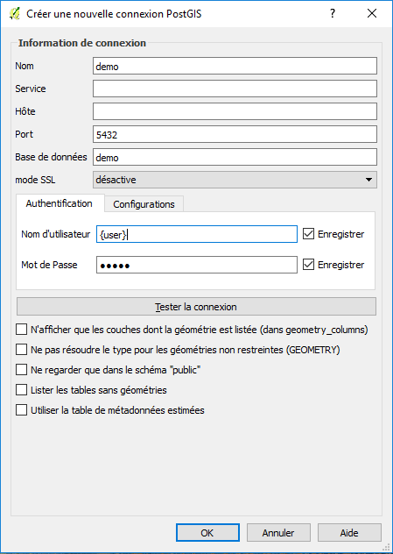Image resolution: width=393 pixels, height=554 pixels.
Task: Toggle Enregistrer checkbox for Nom d'utilisateur
Action: pos(308,234)
